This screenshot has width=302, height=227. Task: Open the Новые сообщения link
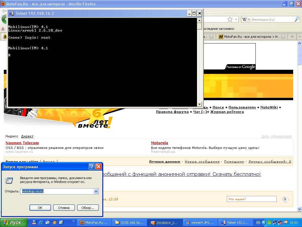tap(202, 162)
